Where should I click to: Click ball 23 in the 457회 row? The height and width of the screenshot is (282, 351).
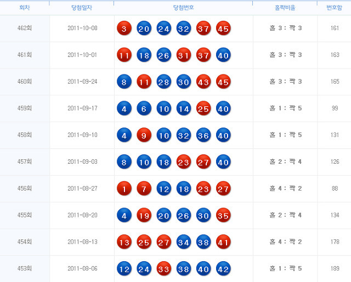[x=184, y=162]
